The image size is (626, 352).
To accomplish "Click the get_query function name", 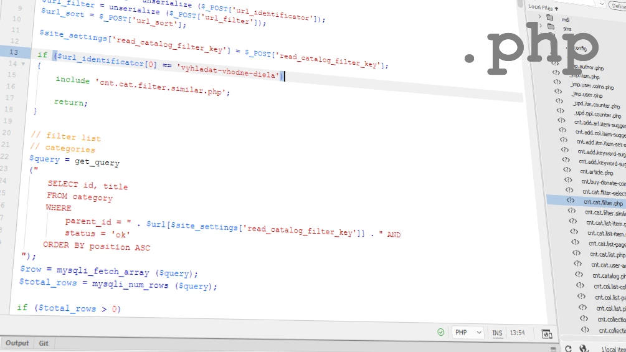I will (x=97, y=161).
